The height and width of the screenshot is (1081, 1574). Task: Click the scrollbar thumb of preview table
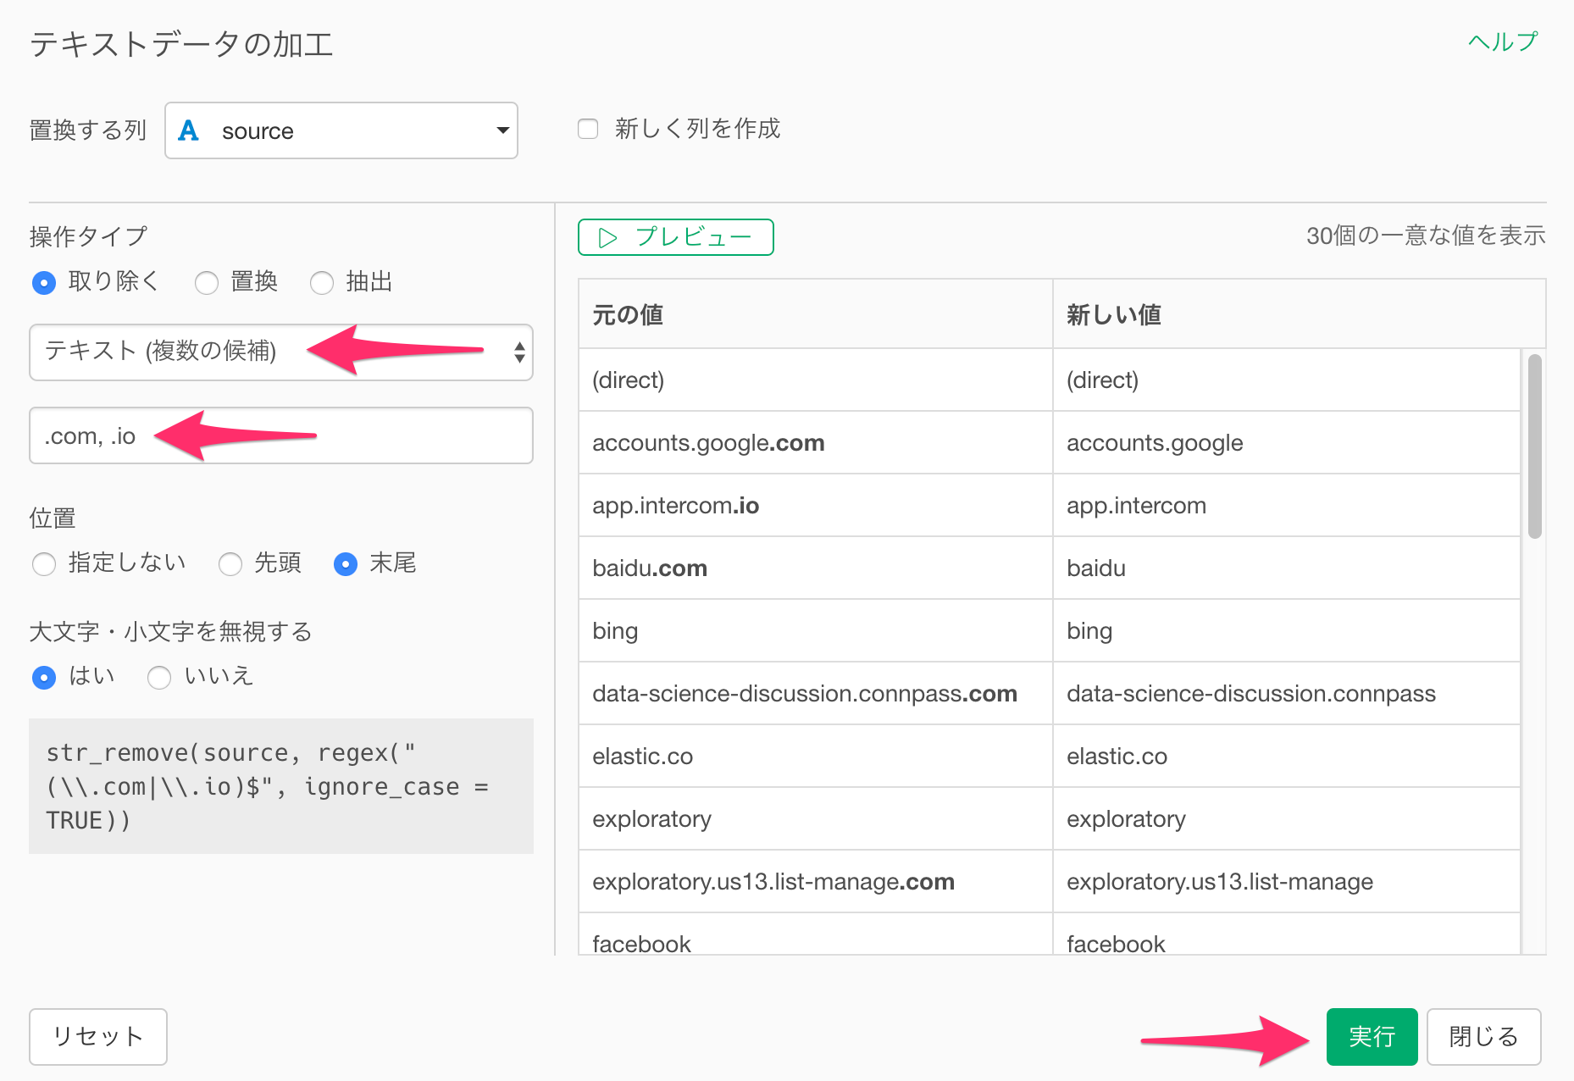(1534, 446)
